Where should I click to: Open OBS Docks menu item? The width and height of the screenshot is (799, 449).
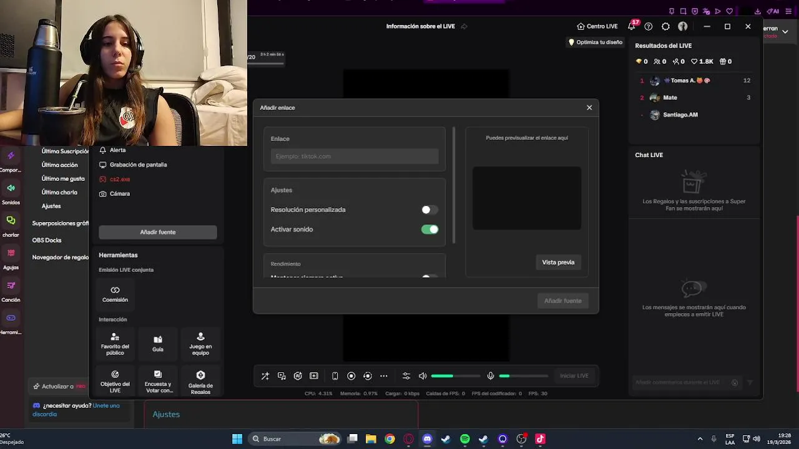(47, 240)
